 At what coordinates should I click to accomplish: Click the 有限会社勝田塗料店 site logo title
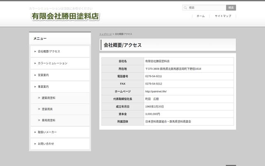point(65,17)
